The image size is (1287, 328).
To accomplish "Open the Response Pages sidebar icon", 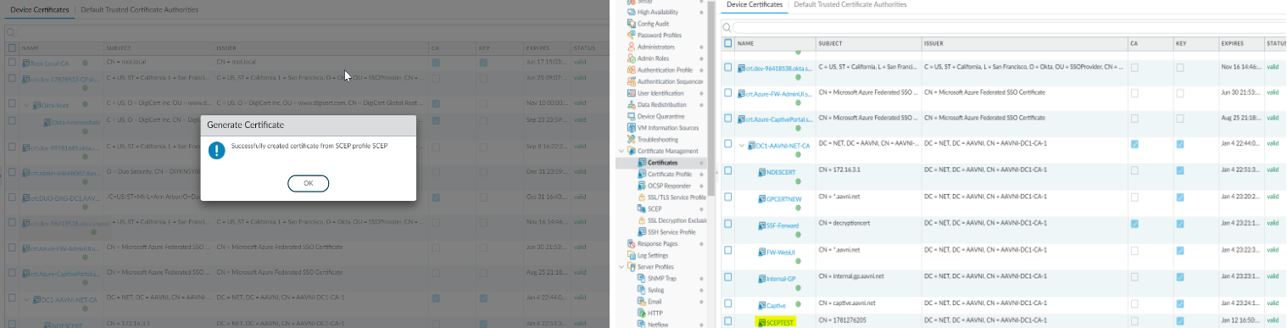I will click(631, 243).
